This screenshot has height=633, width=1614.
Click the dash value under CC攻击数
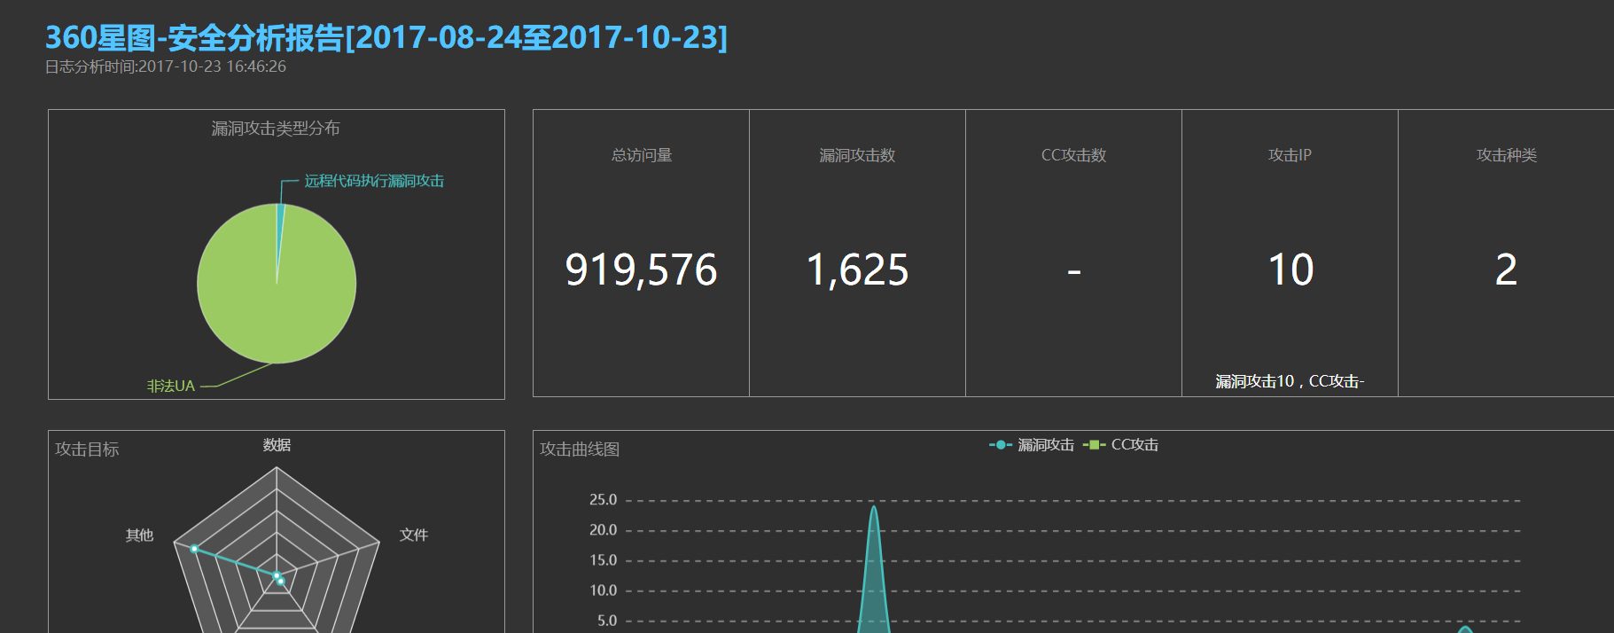[1074, 271]
